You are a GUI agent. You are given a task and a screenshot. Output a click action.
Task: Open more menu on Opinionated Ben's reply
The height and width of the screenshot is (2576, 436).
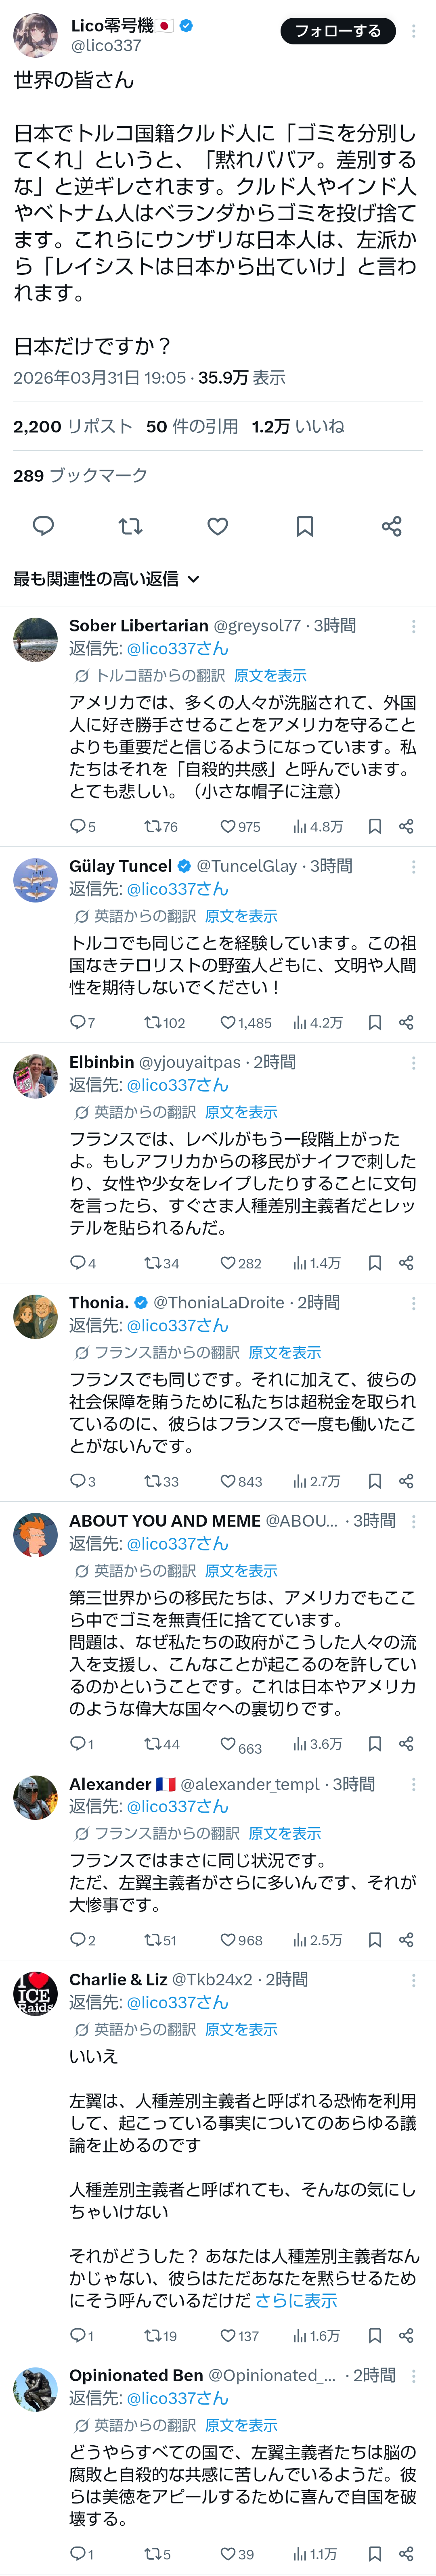coord(414,2376)
